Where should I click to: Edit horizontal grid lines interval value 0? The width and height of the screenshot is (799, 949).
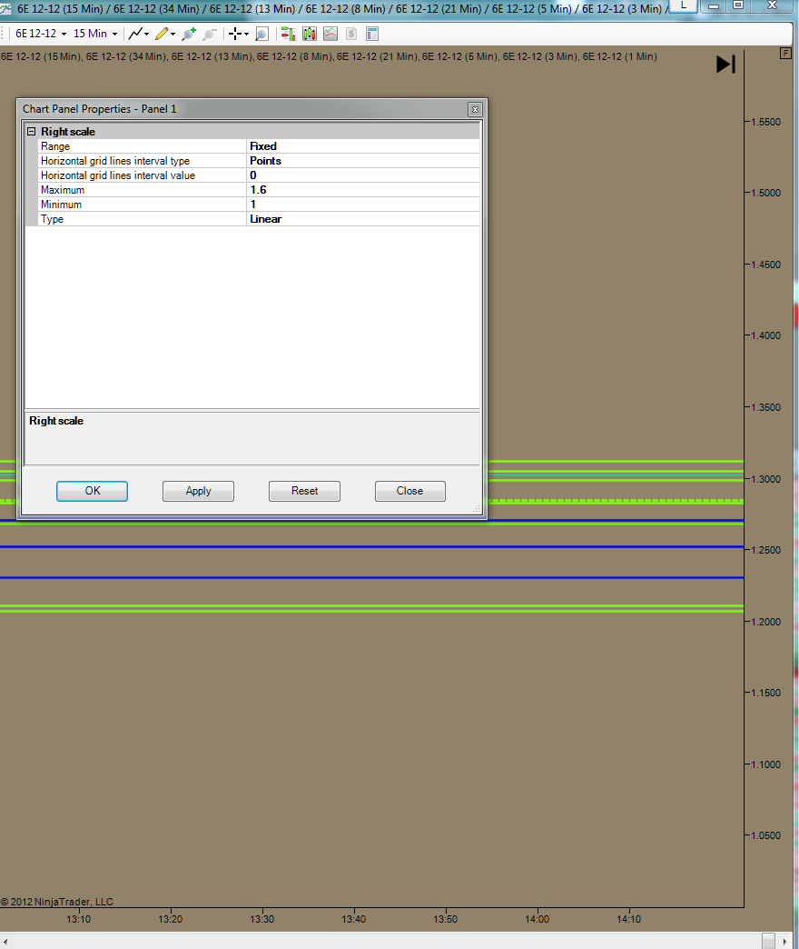[x=362, y=175]
